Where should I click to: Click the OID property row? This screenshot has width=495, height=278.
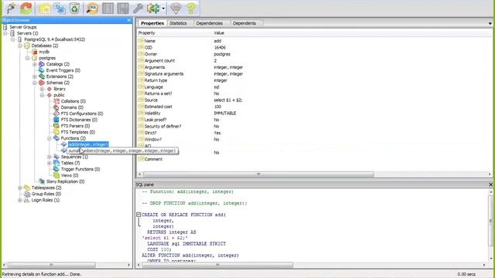click(x=314, y=48)
